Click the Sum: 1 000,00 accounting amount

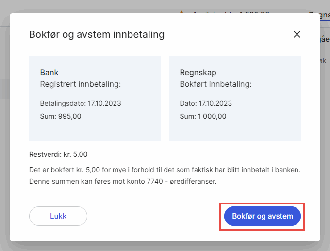203,116
